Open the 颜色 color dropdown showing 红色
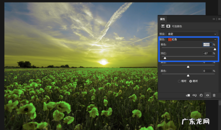The image size is (221, 130). pyautogui.click(x=192, y=39)
